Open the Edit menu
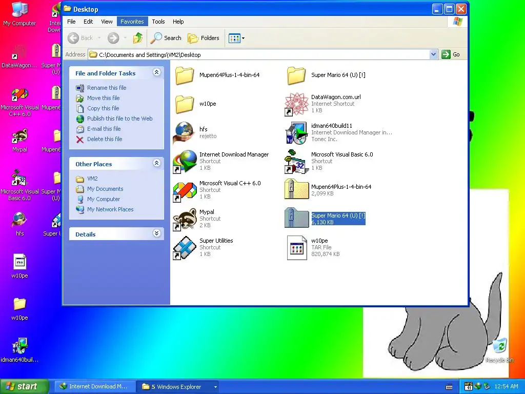Screen dimensions: 525x394 click(88, 22)
